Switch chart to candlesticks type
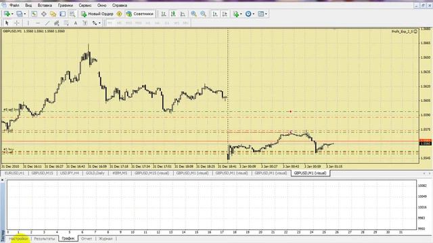The width and height of the screenshot is (433, 243). (x=173, y=13)
